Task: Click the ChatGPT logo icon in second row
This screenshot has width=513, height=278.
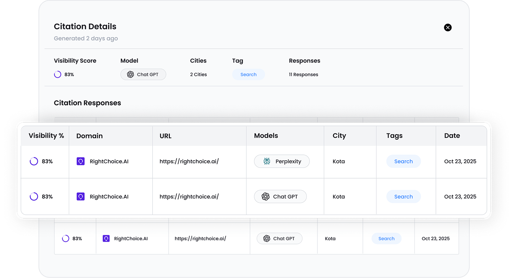Action: coord(265,196)
